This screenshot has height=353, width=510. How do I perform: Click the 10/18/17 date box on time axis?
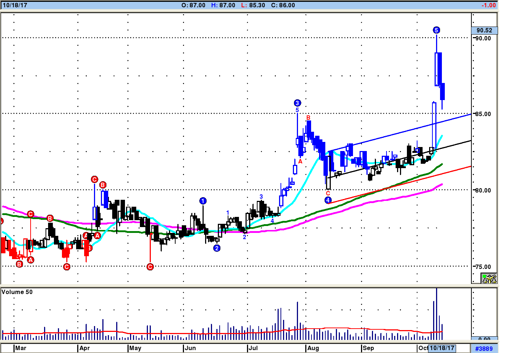point(442,348)
